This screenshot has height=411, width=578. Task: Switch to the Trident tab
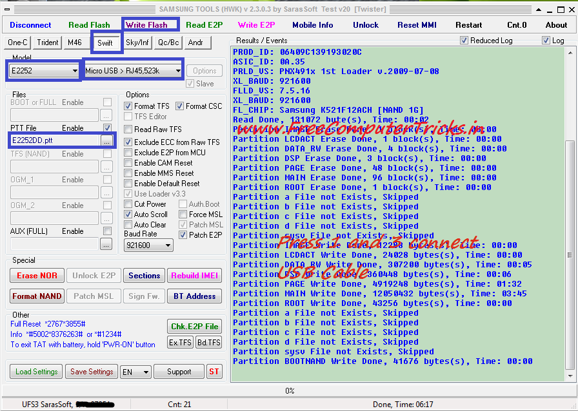pos(48,43)
